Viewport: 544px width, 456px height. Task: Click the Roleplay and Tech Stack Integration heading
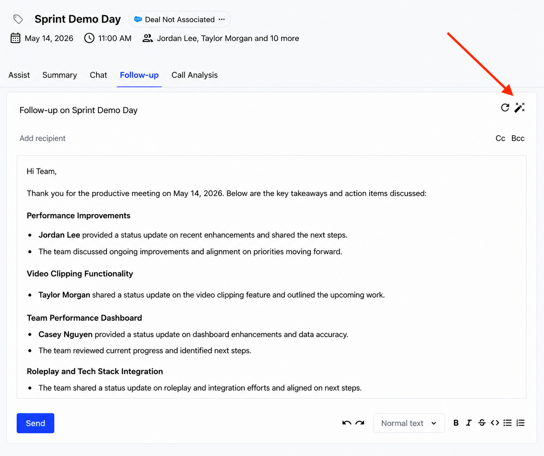tap(95, 371)
